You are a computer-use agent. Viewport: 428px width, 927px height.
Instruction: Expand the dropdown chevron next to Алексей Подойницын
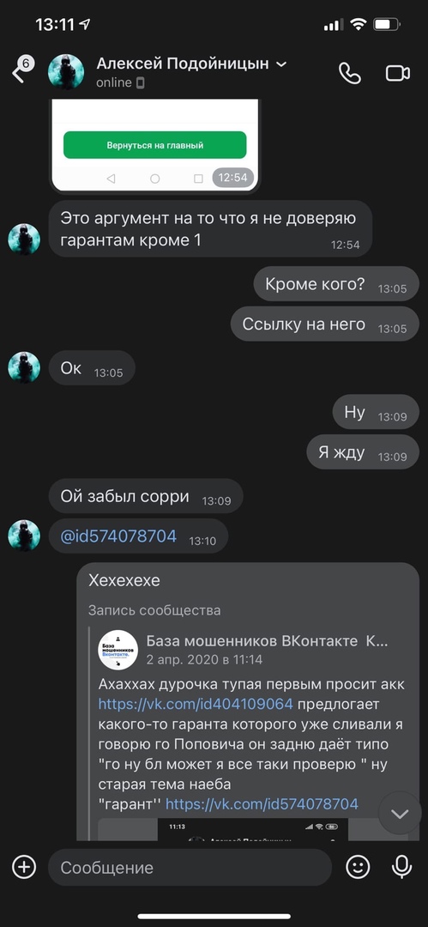click(281, 64)
